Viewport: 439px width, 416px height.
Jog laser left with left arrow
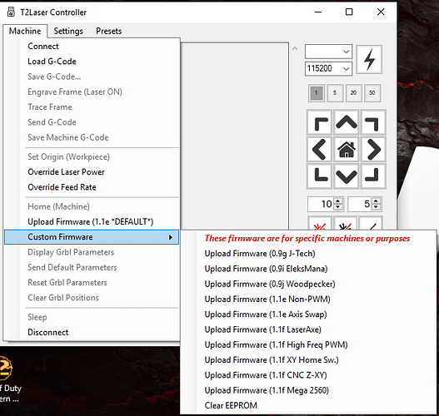pos(319,150)
